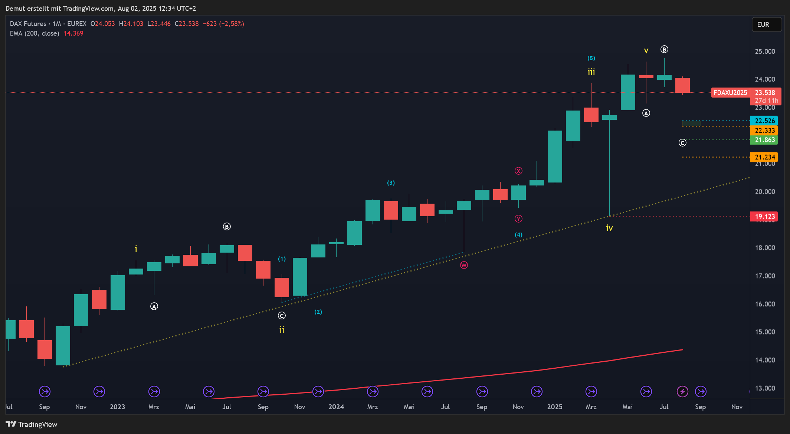The image size is (790, 434).
Task: Select the rollover icon above Sep 2024
Action: [x=482, y=391]
